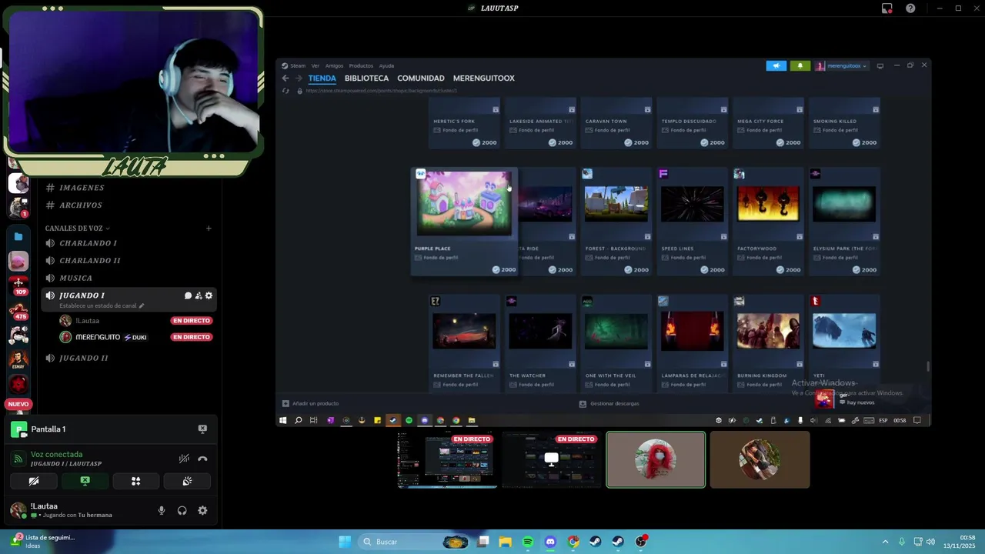The height and width of the screenshot is (554, 985).
Task: Click Establece un estado de canal
Action: click(x=102, y=306)
